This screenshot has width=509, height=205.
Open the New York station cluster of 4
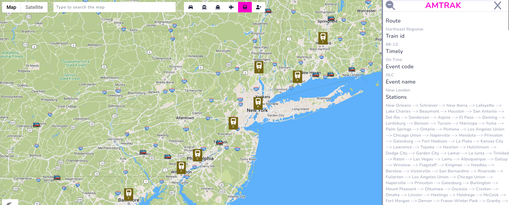coord(258,103)
